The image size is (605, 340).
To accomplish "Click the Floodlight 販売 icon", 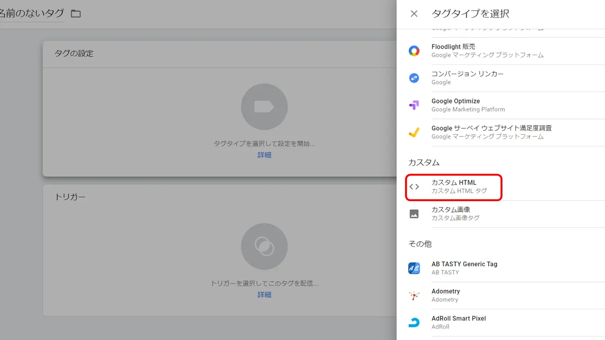I will tap(414, 51).
